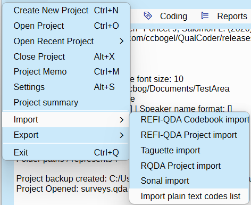Viewport: 251px width, 205px height.
Task: Click the Documents/TestArea path text
Action: click(x=179, y=88)
